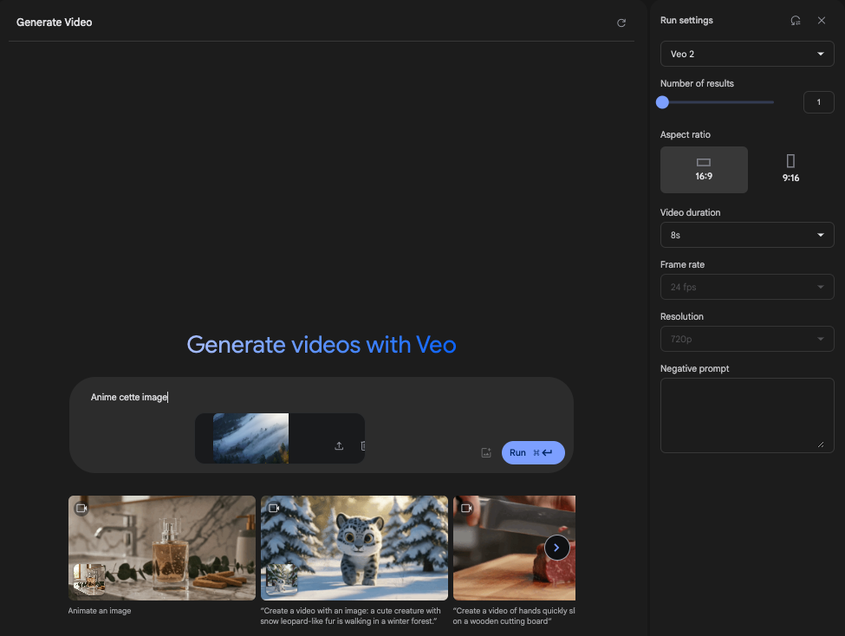
Task: Click inside the Negative prompt text area
Action: click(747, 414)
